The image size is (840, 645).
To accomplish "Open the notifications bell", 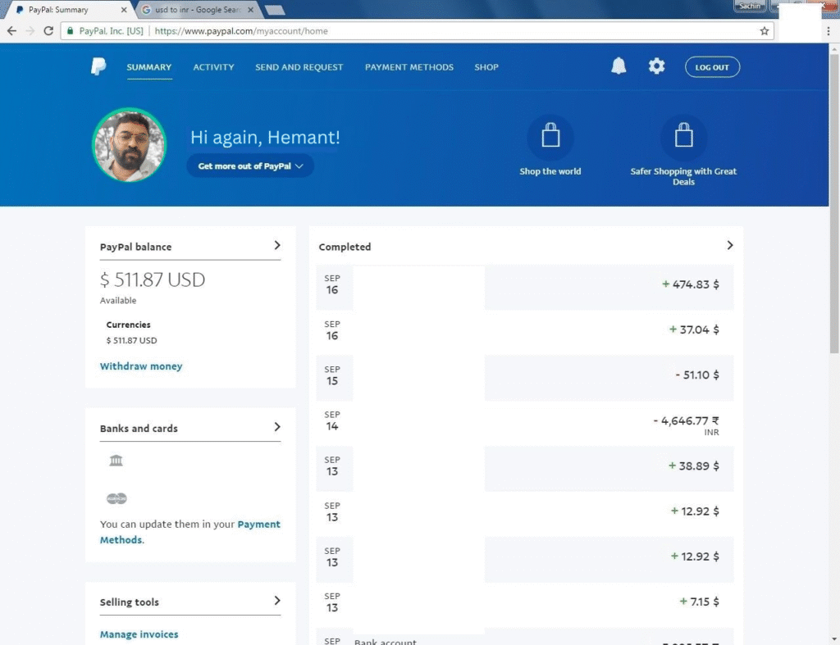I will (619, 67).
